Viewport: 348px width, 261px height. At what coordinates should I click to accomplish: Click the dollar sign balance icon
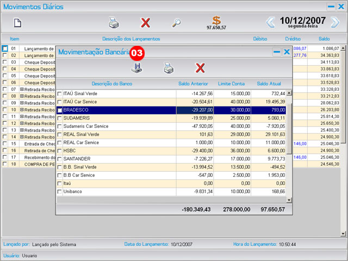click(x=216, y=21)
